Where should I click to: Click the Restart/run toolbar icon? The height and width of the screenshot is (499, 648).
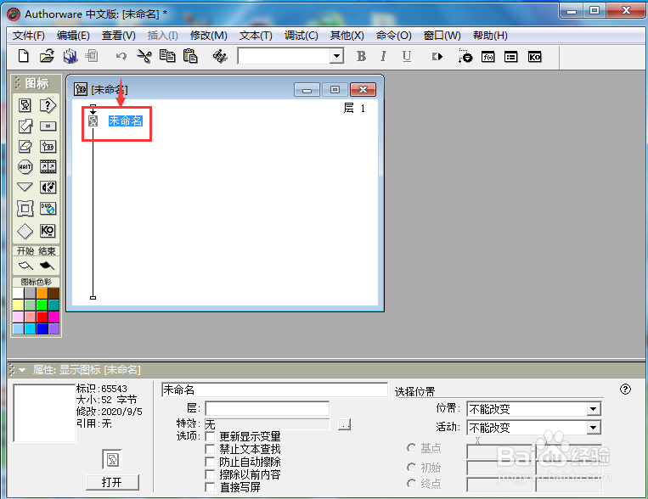point(437,56)
